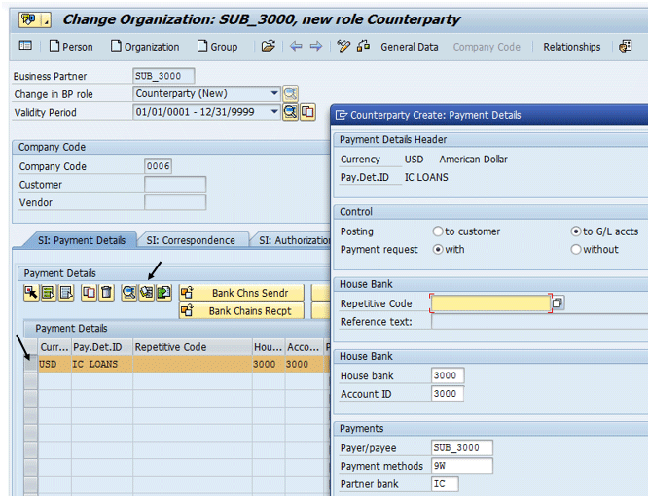The height and width of the screenshot is (497, 649).
Task: Click the magnifier display details icon
Action: click(129, 293)
